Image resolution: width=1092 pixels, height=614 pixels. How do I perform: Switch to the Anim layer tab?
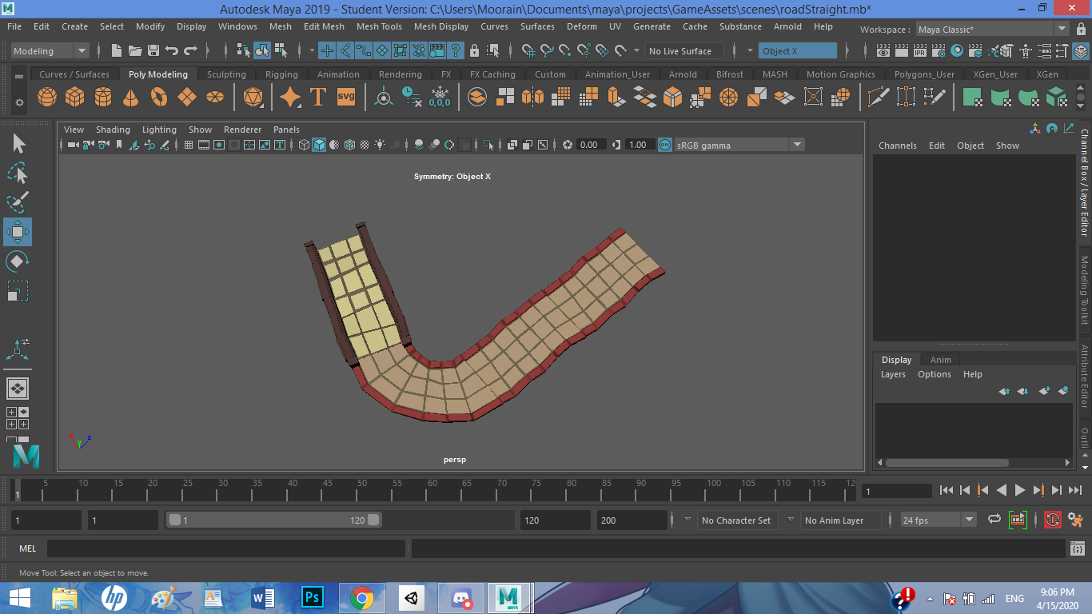pyautogui.click(x=940, y=360)
